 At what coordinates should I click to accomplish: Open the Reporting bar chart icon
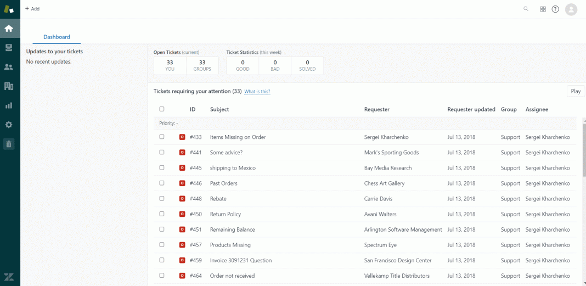9,105
